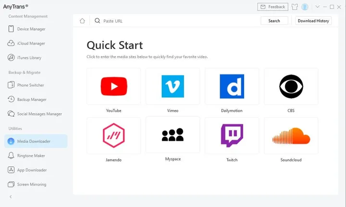Click the YouTube label text
Screen dimensions: 346x207
point(113,110)
